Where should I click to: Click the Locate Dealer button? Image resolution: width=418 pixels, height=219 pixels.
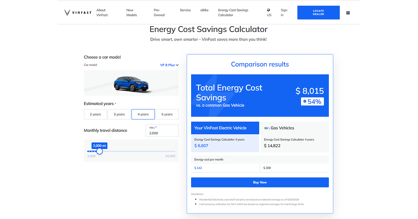(x=319, y=12)
